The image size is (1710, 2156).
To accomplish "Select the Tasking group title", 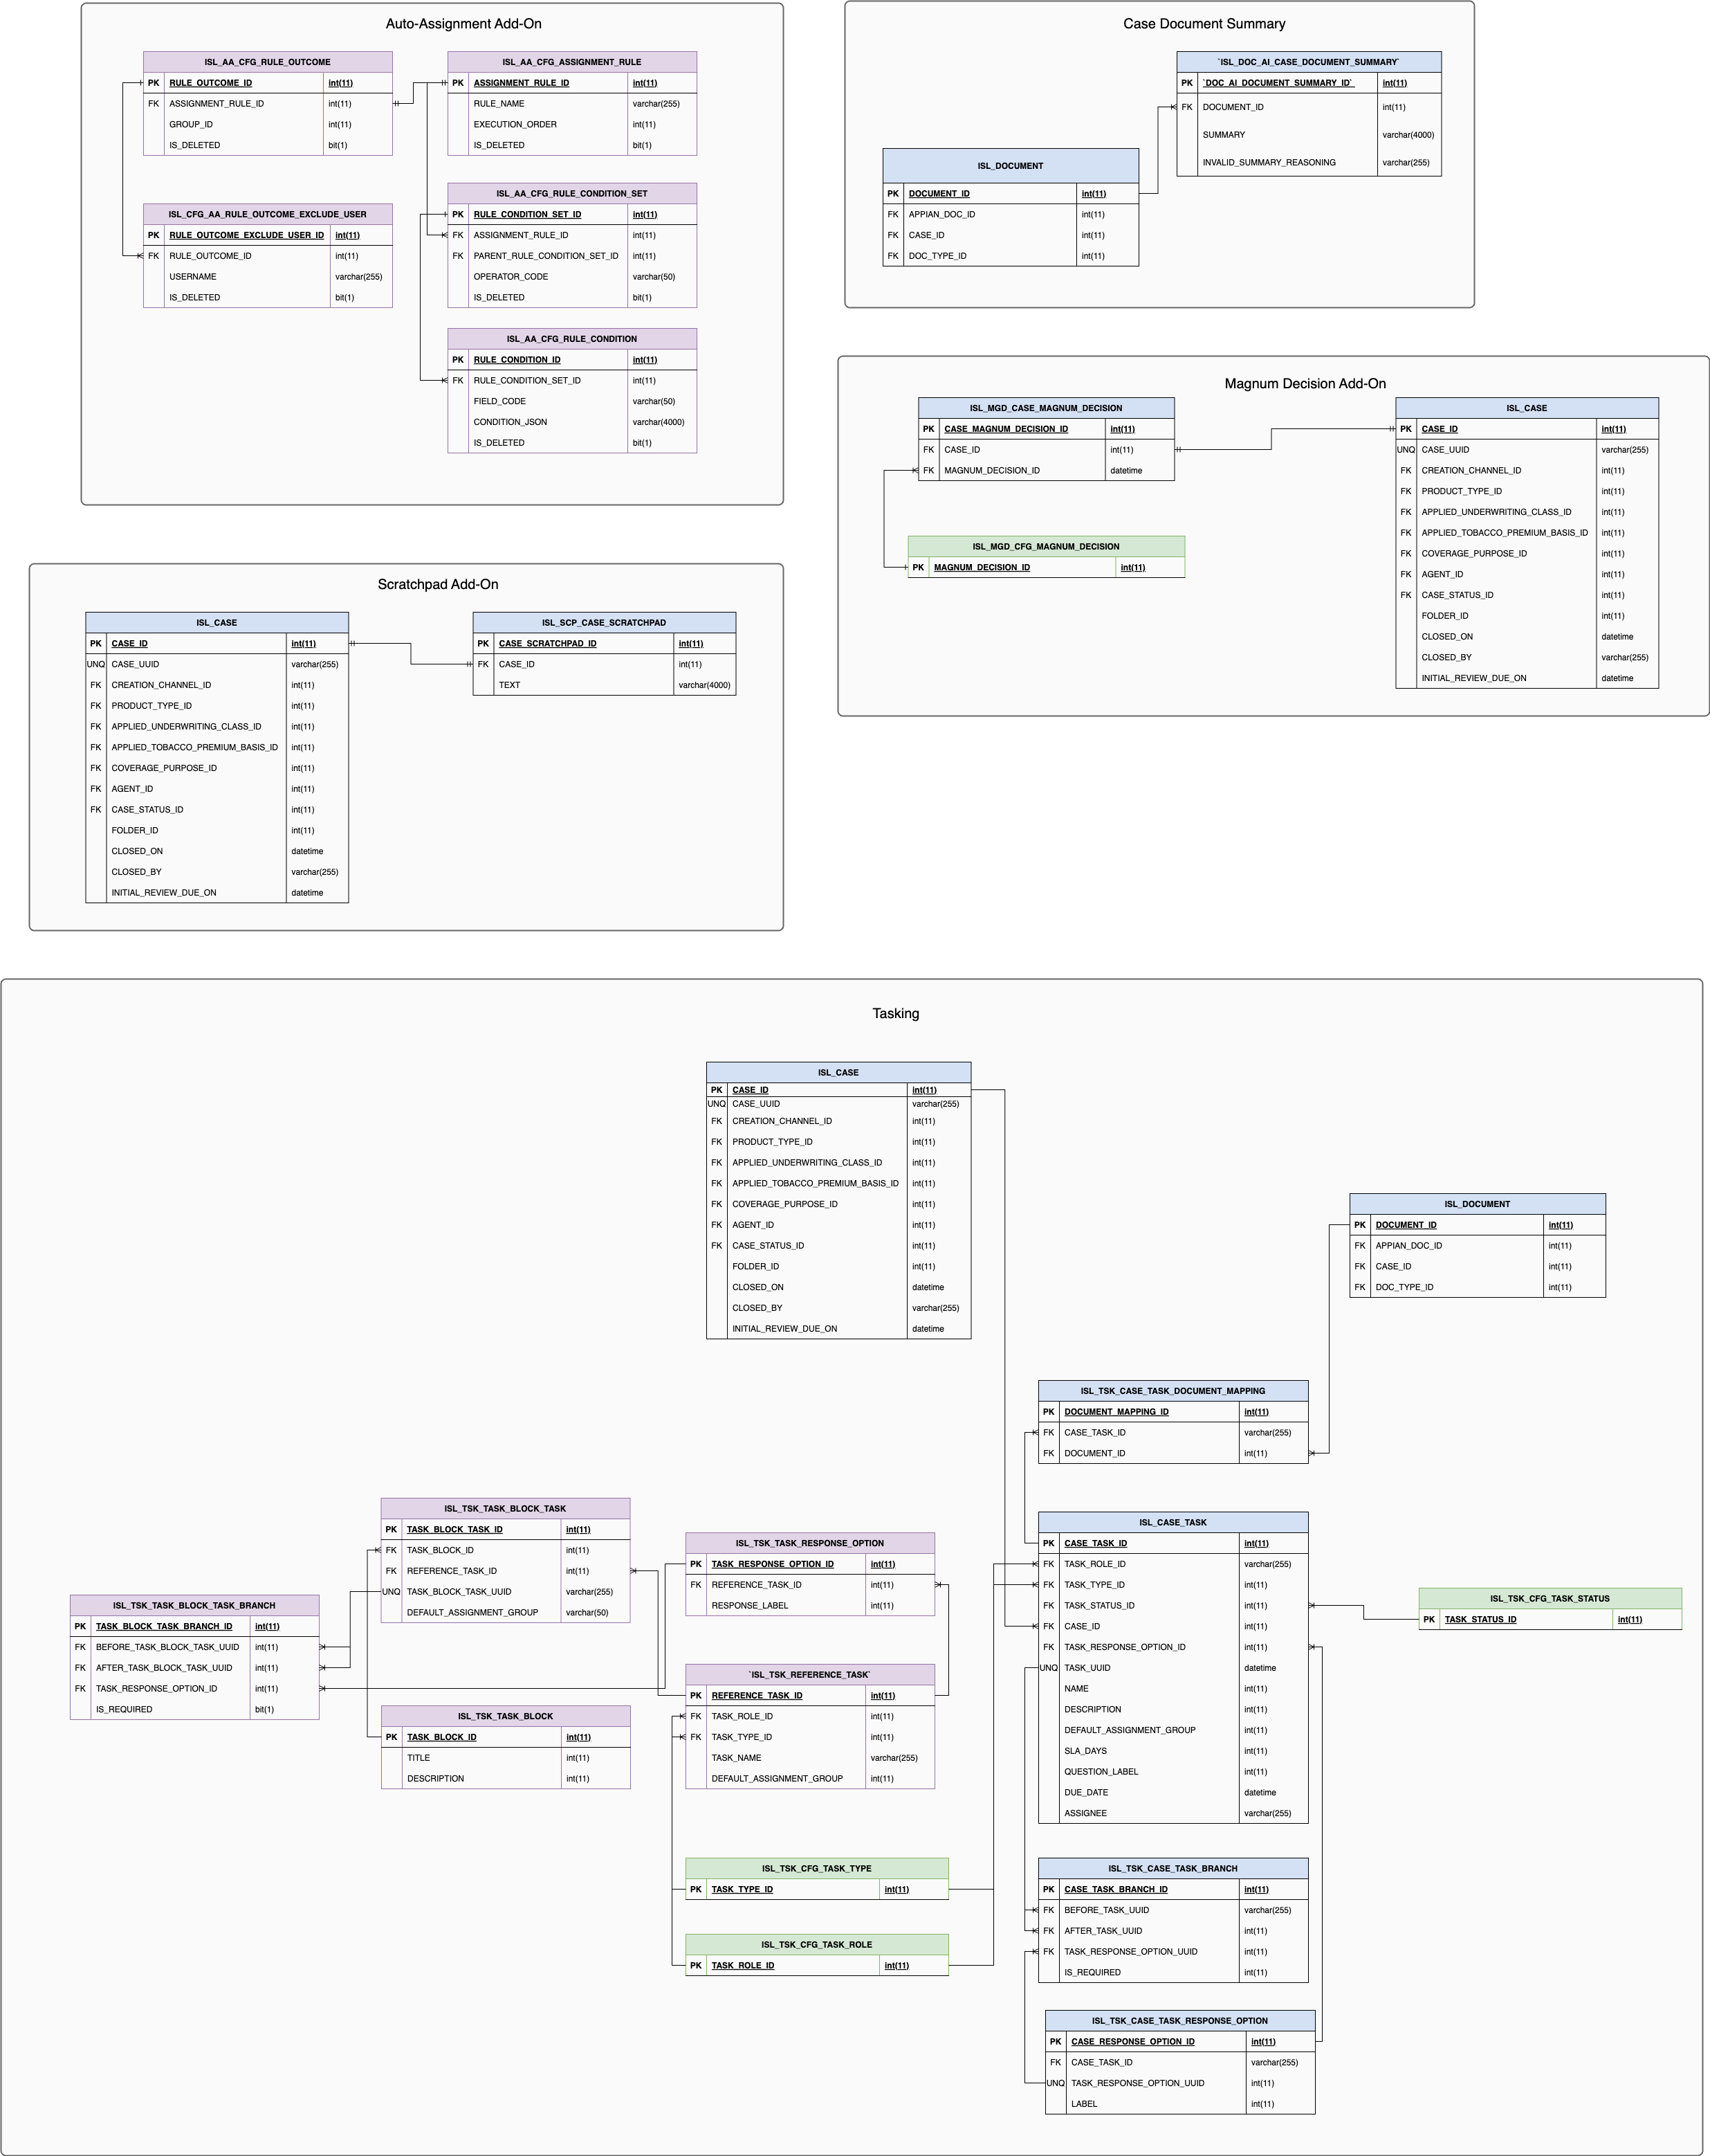I will 896,1014.
